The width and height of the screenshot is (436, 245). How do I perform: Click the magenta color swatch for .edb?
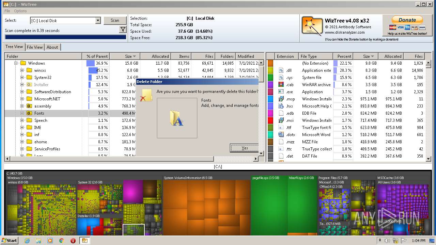pos(270,113)
